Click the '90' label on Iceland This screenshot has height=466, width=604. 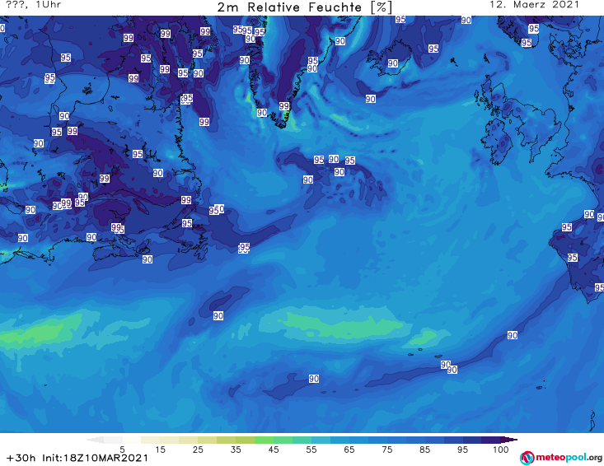393,63
